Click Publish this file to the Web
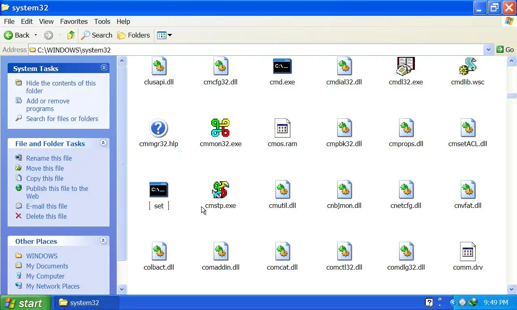The width and height of the screenshot is (517, 310). 57,192
